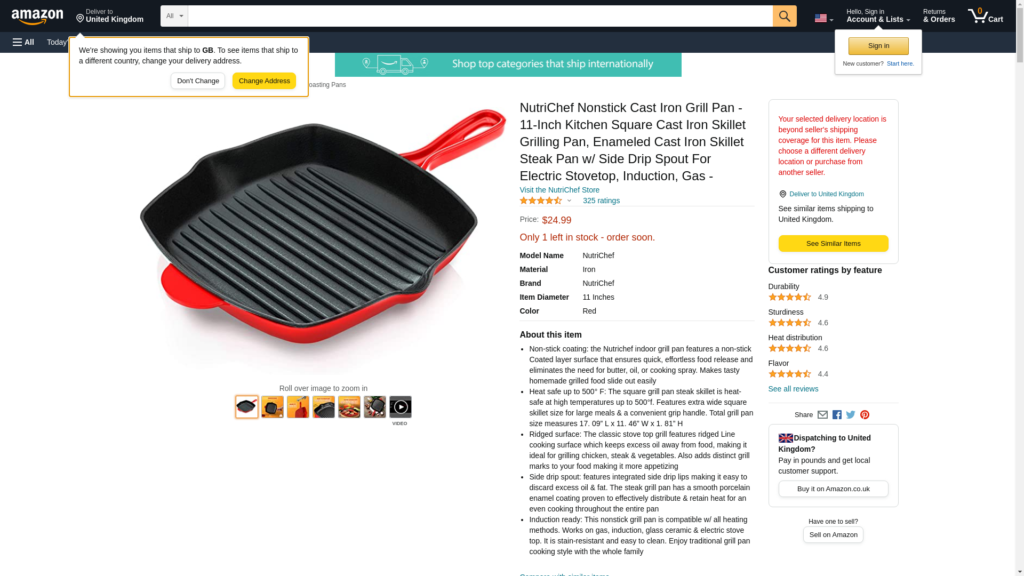Open the All hamburger menu
The height and width of the screenshot is (576, 1024).
tap(23, 42)
